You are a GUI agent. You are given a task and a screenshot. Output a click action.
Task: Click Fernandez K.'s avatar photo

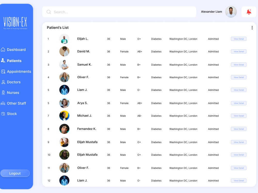coord(64,129)
